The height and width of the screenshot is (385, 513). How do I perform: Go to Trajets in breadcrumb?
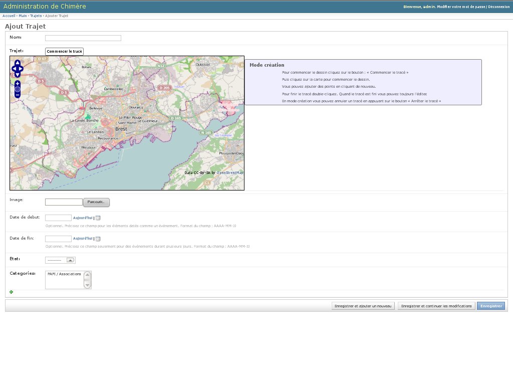point(36,16)
